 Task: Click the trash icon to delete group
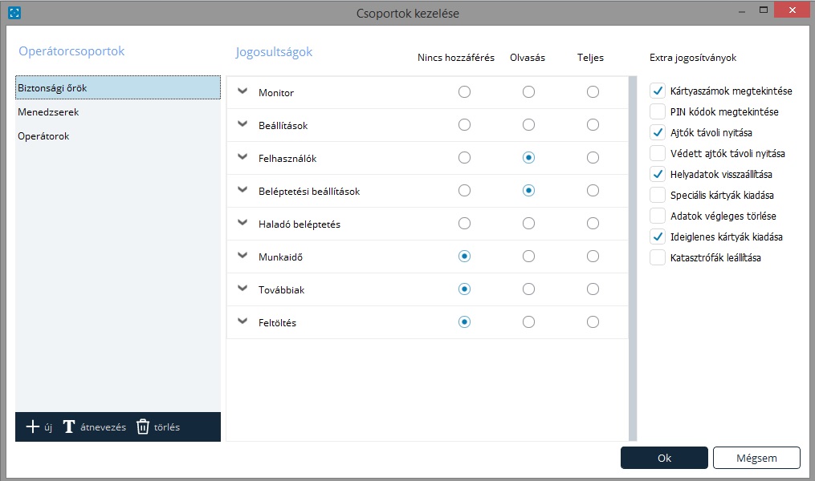pyautogui.click(x=143, y=426)
